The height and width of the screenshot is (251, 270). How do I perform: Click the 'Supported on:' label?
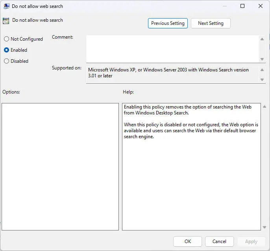click(67, 68)
